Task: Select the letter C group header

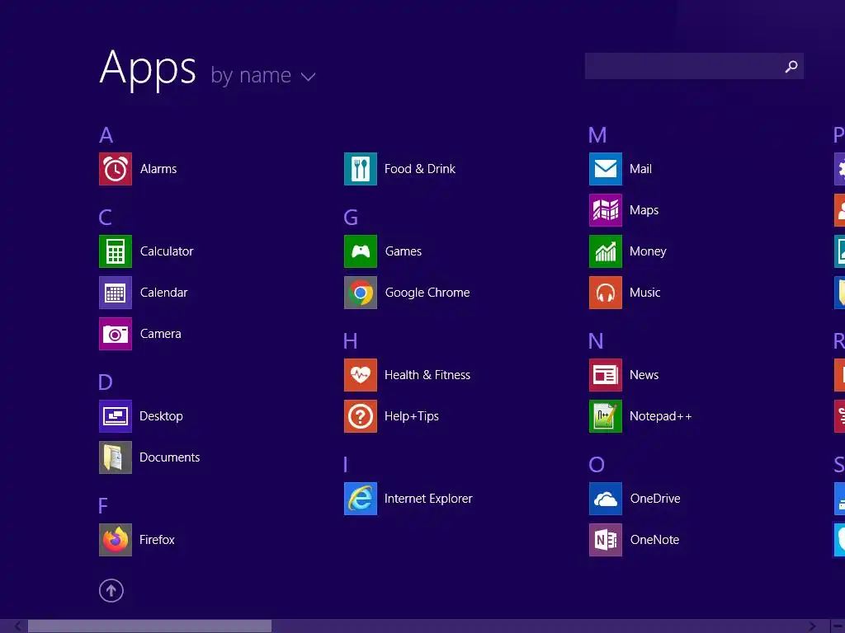Action: point(106,218)
